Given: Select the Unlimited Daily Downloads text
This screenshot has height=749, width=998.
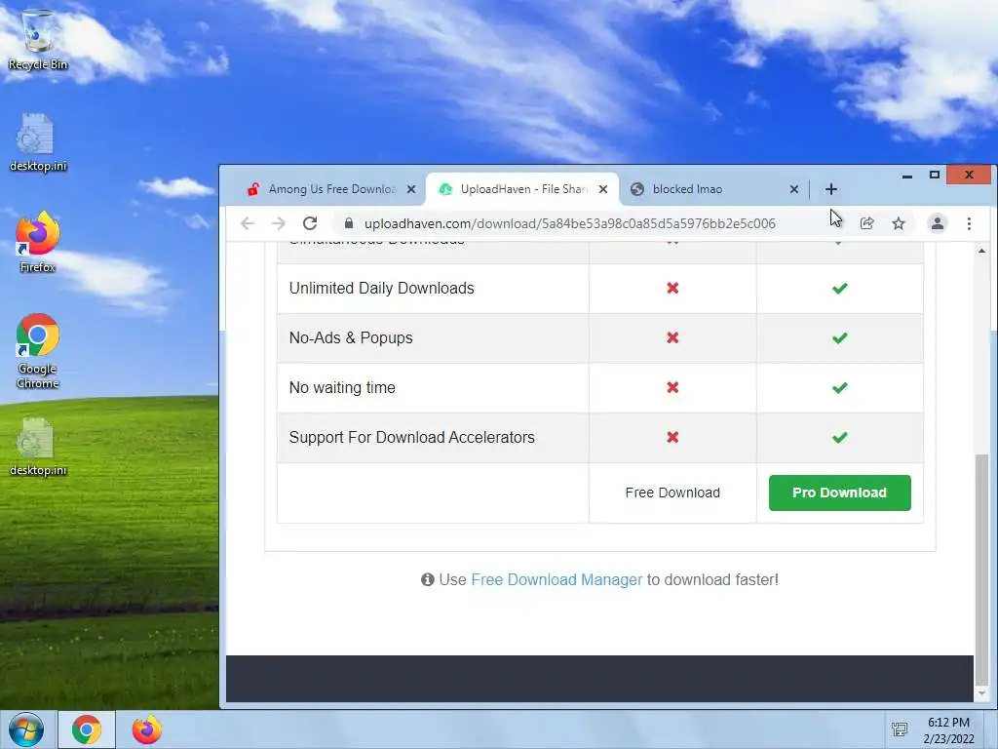Looking at the screenshot, I should pos(381,289).
